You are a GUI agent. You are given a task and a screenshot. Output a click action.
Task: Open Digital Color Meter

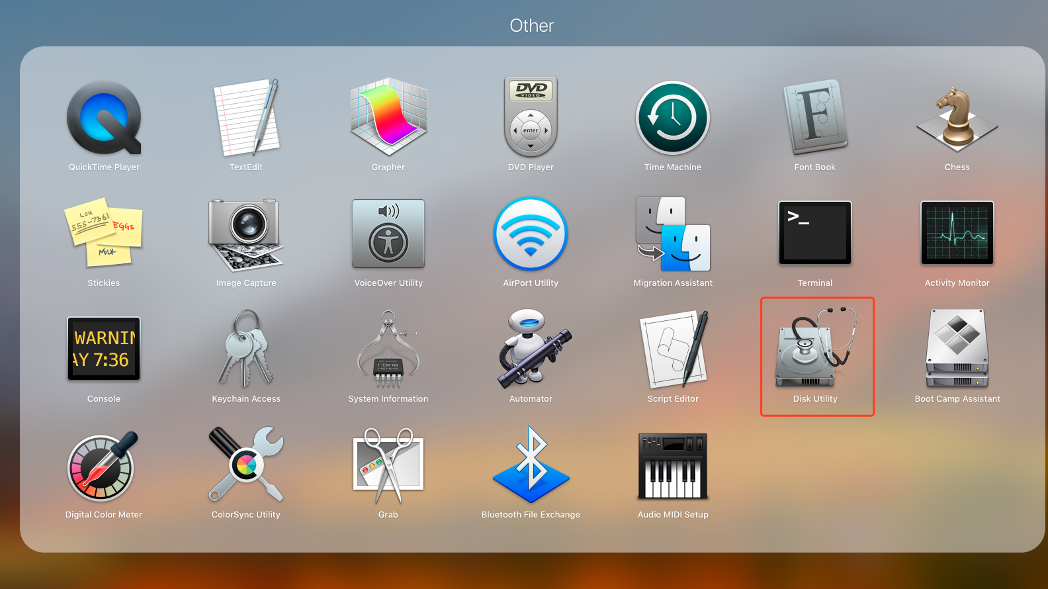[104, 465]
